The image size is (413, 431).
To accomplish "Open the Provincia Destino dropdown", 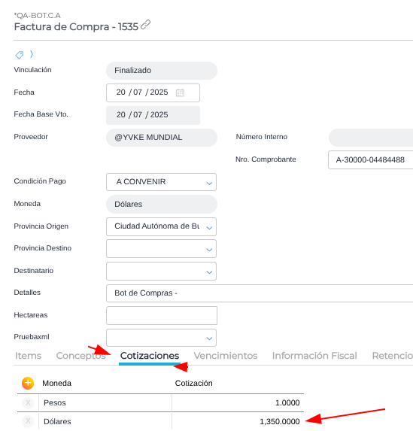I will pos(161,249).
